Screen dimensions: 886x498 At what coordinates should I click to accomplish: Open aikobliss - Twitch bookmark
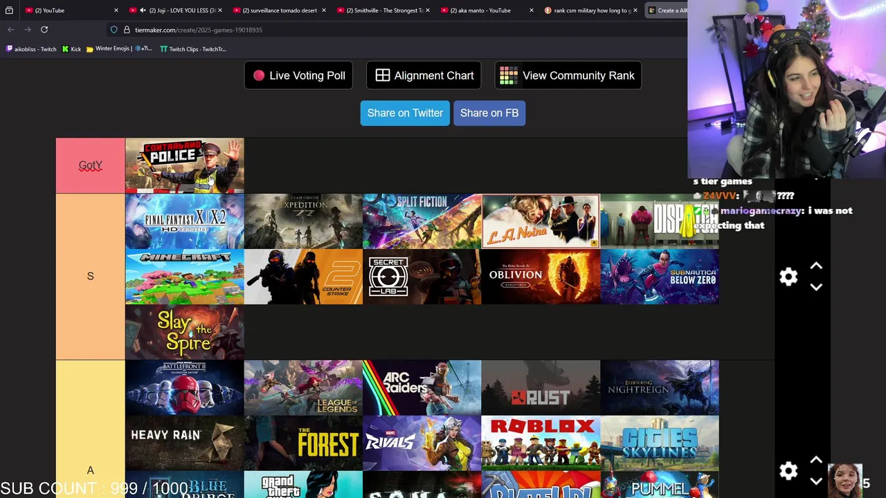(x=31, y=49)
